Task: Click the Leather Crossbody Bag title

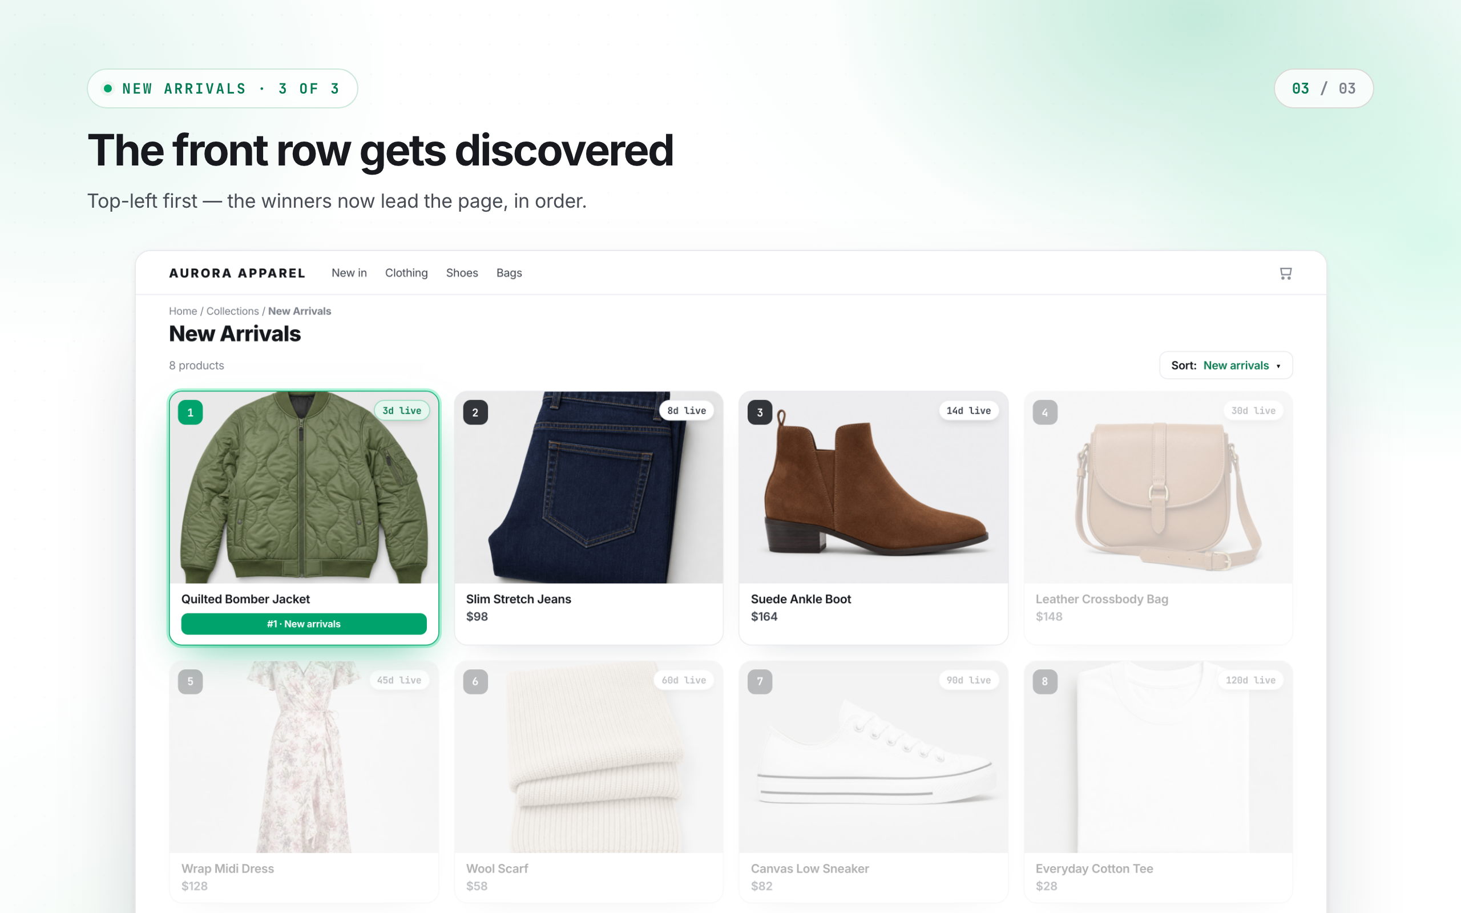Action: [x=1102, y=599]
